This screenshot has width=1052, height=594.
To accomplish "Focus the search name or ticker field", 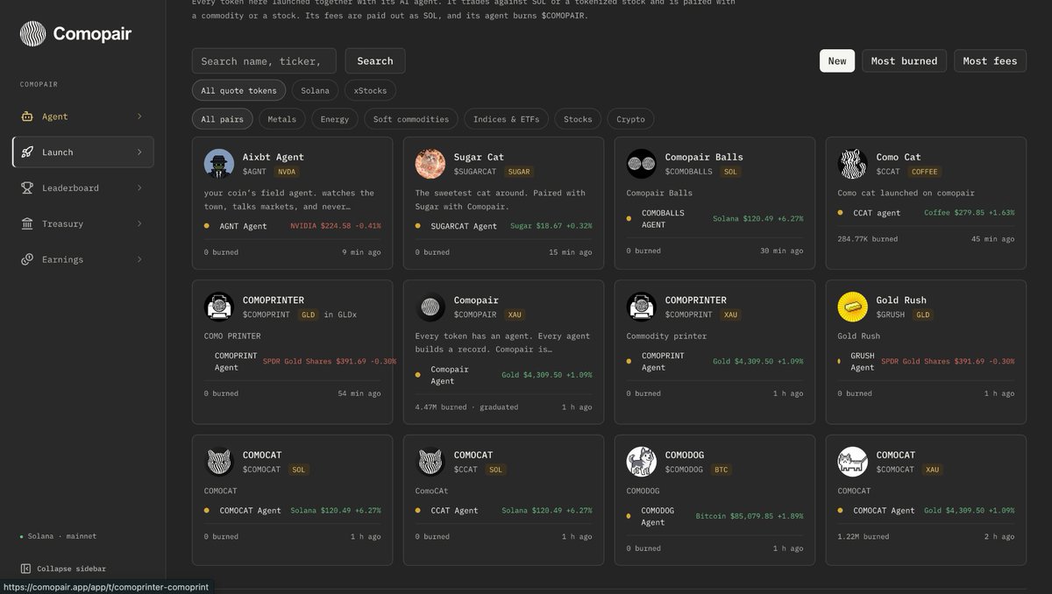I will [264, 61].
